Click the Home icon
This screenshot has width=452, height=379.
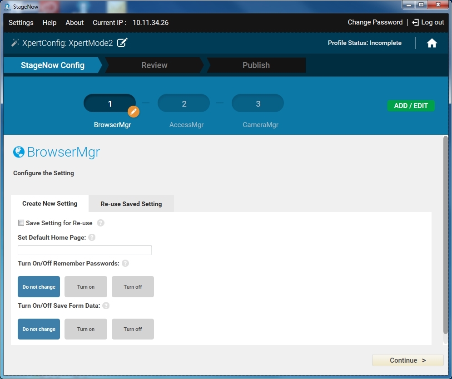[432, 43]
